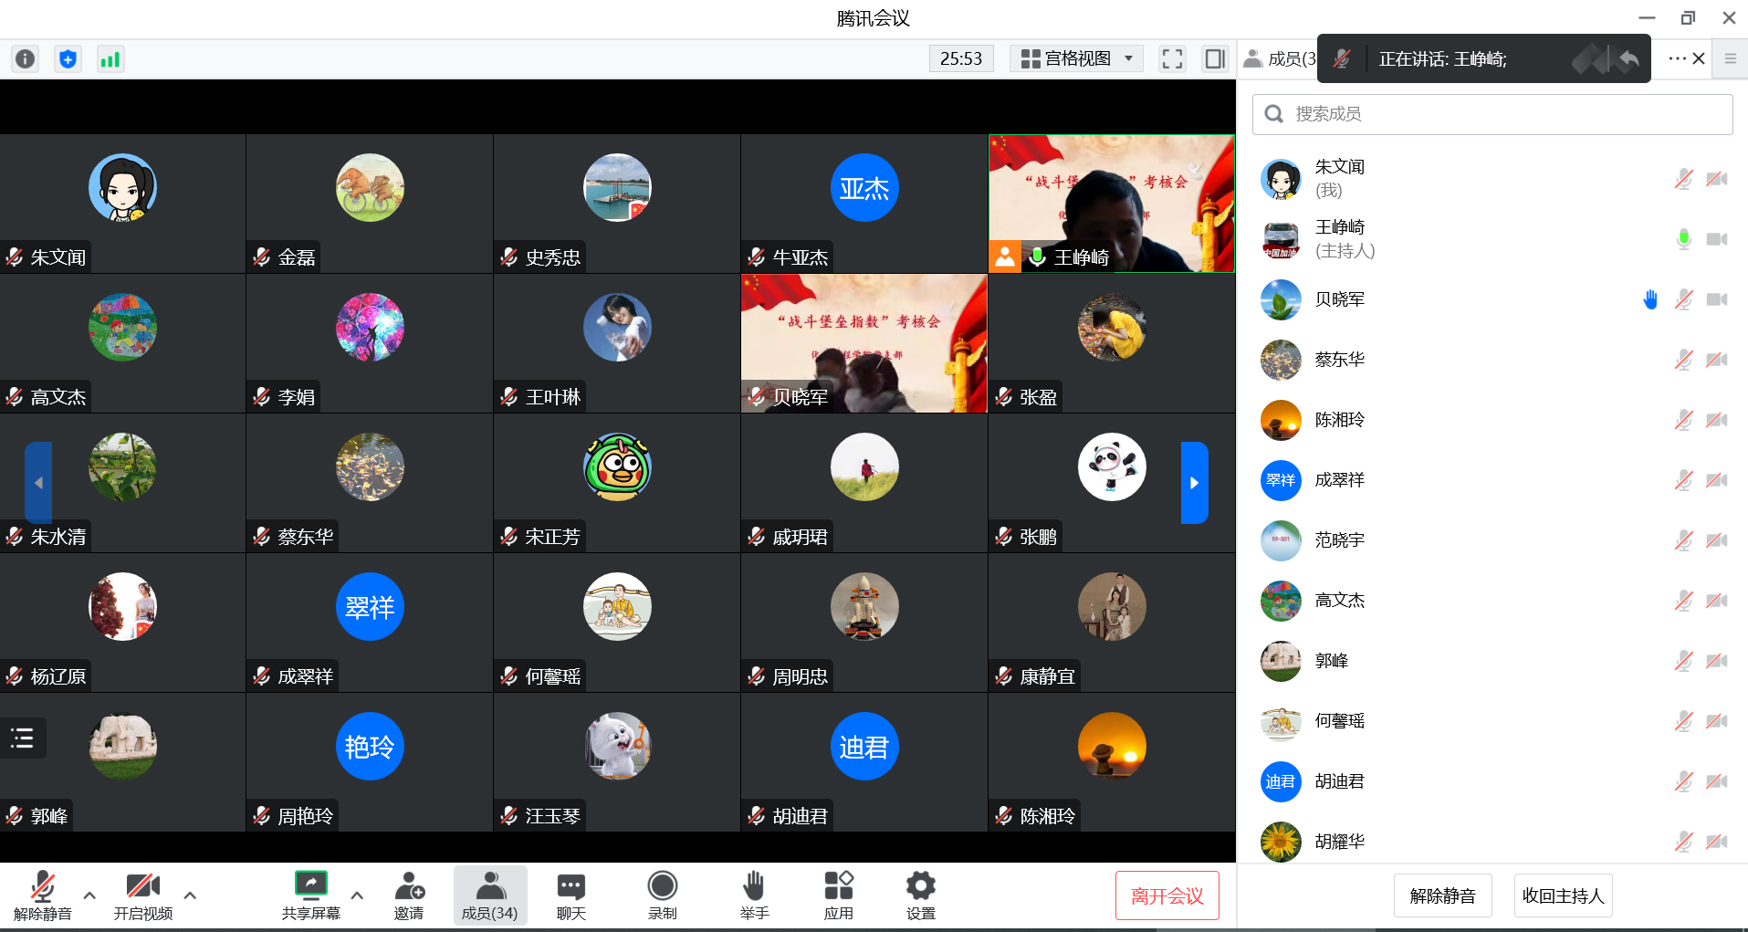Start recording with the 录制 button

pyautogui.click(x=662, y=895)
